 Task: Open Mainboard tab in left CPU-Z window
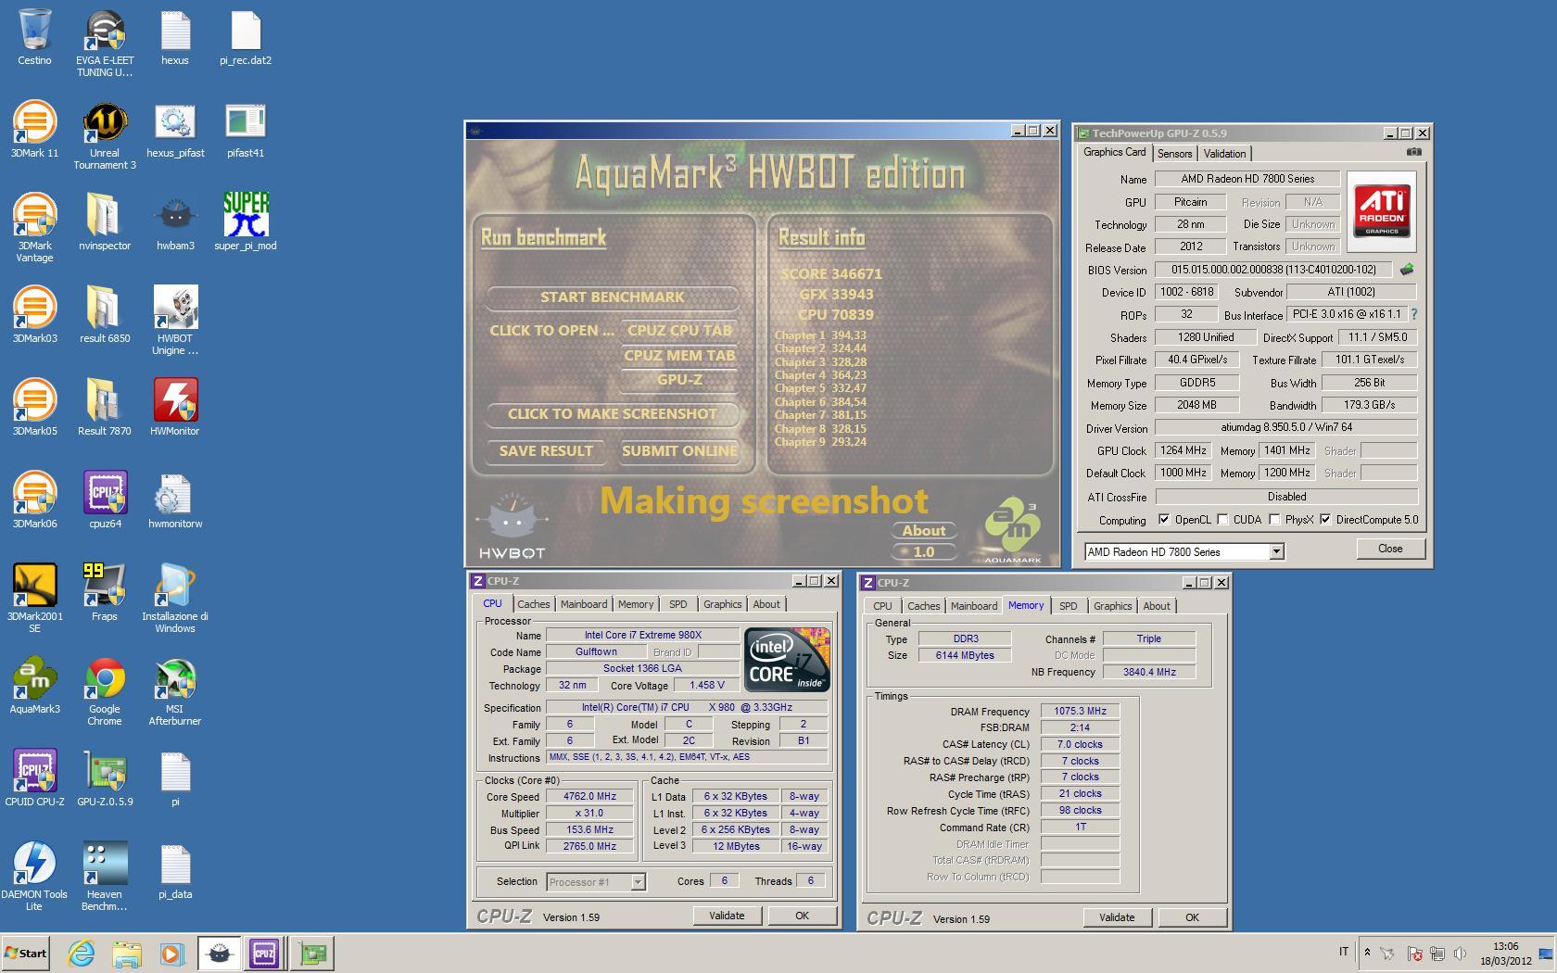tap(584, 604)
